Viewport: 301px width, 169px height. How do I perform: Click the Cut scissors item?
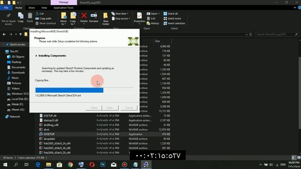(40, 14)
